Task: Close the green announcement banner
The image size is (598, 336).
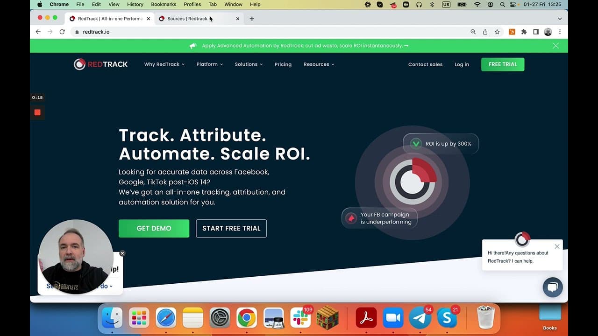Action: [x=555, y=46]
